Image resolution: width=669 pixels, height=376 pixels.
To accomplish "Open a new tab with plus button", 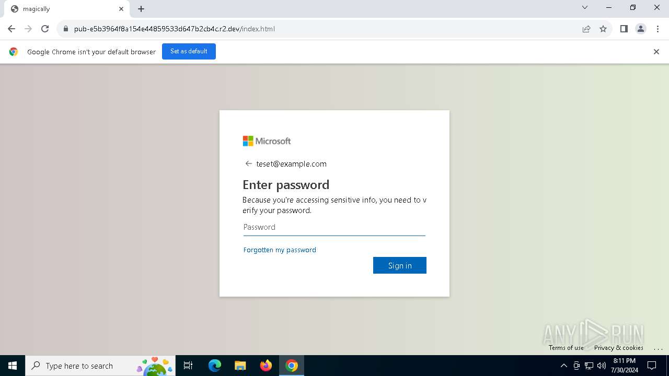I will coord(141,9).
